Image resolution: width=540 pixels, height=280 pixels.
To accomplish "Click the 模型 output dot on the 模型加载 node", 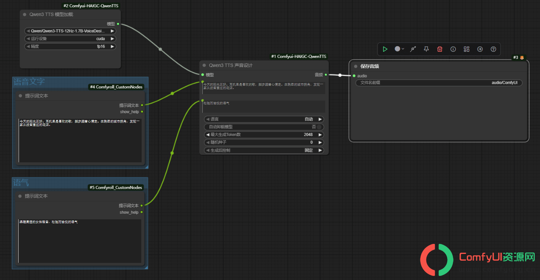I will click(x=118, y=24).
